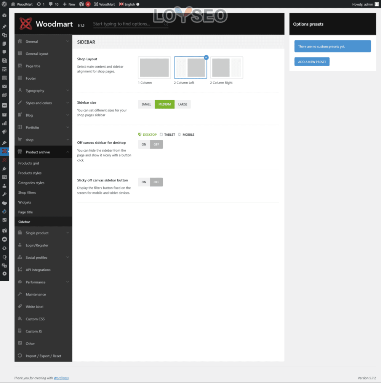Click the wrench Tools icon in admin menu
381x383 pixels.
(5, 194)
